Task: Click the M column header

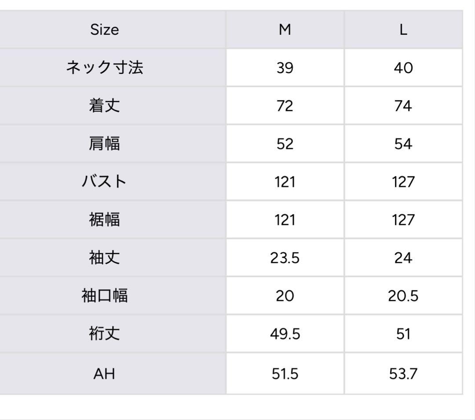Action: tap(285, 29)
